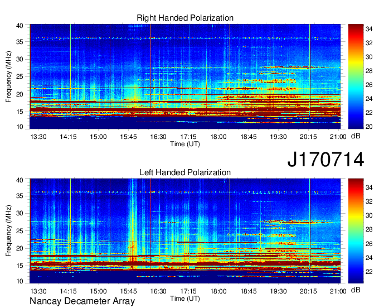The width and height of the screenshot is (379, 308).
Task: Click 19:30 tick on left-handed plot time axis
Action: [x=278, y=291]
